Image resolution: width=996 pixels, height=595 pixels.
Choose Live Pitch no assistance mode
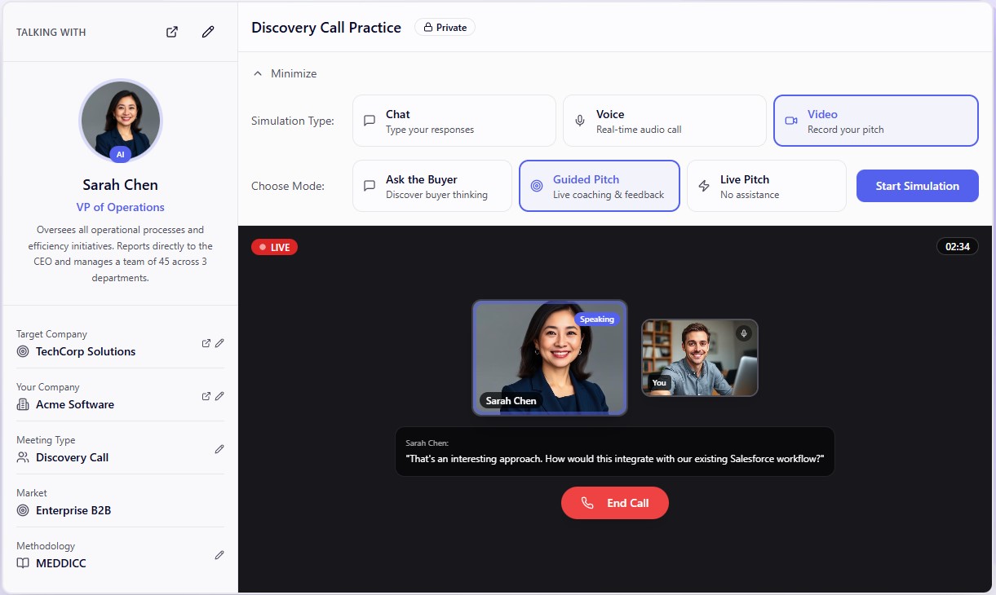click(767, 186)
